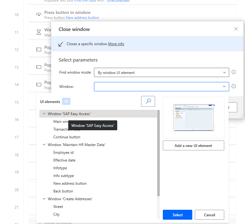Select the Infotype UI element
Screen dimensions: 245x224
click(98, 168)
